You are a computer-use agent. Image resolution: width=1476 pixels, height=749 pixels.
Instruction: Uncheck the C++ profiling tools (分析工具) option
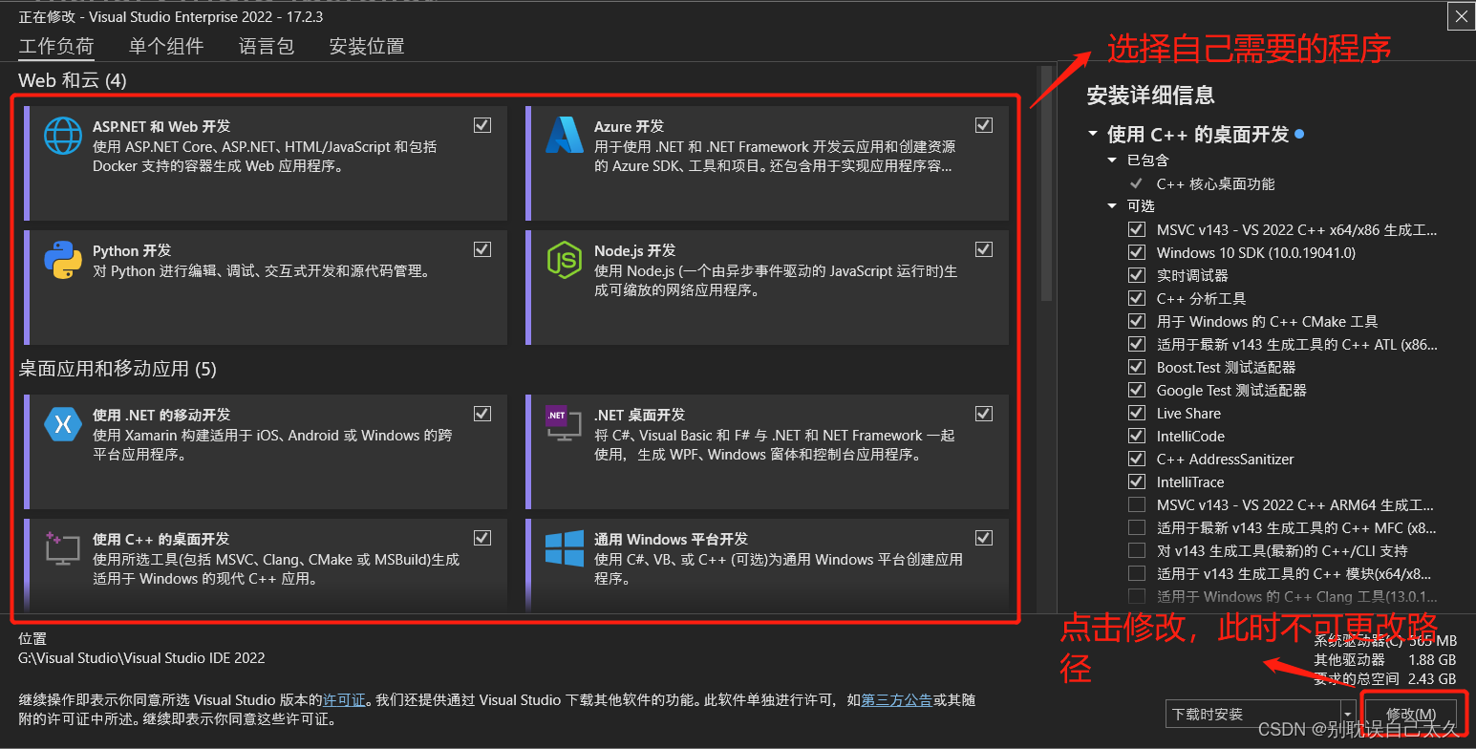coord(1137,298)
